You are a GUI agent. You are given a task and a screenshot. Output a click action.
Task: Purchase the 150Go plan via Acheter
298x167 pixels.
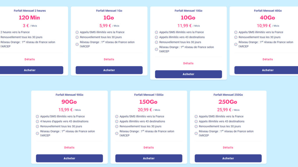pyautogui.click(x=149, y=158)
